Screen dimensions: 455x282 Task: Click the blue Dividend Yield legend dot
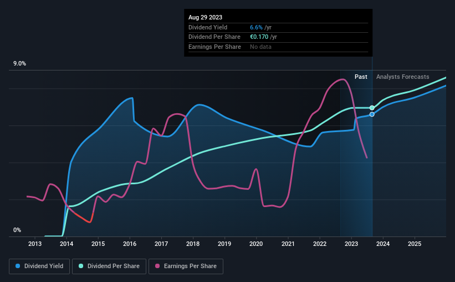click(x=18, y=266)
